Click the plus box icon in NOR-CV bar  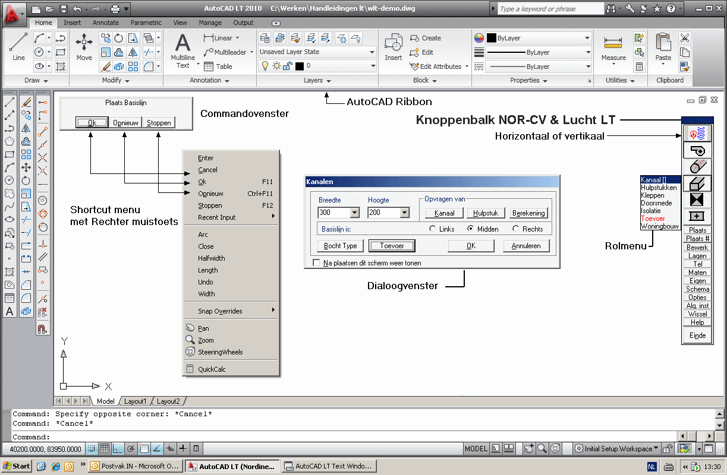(x=696, y=216)
